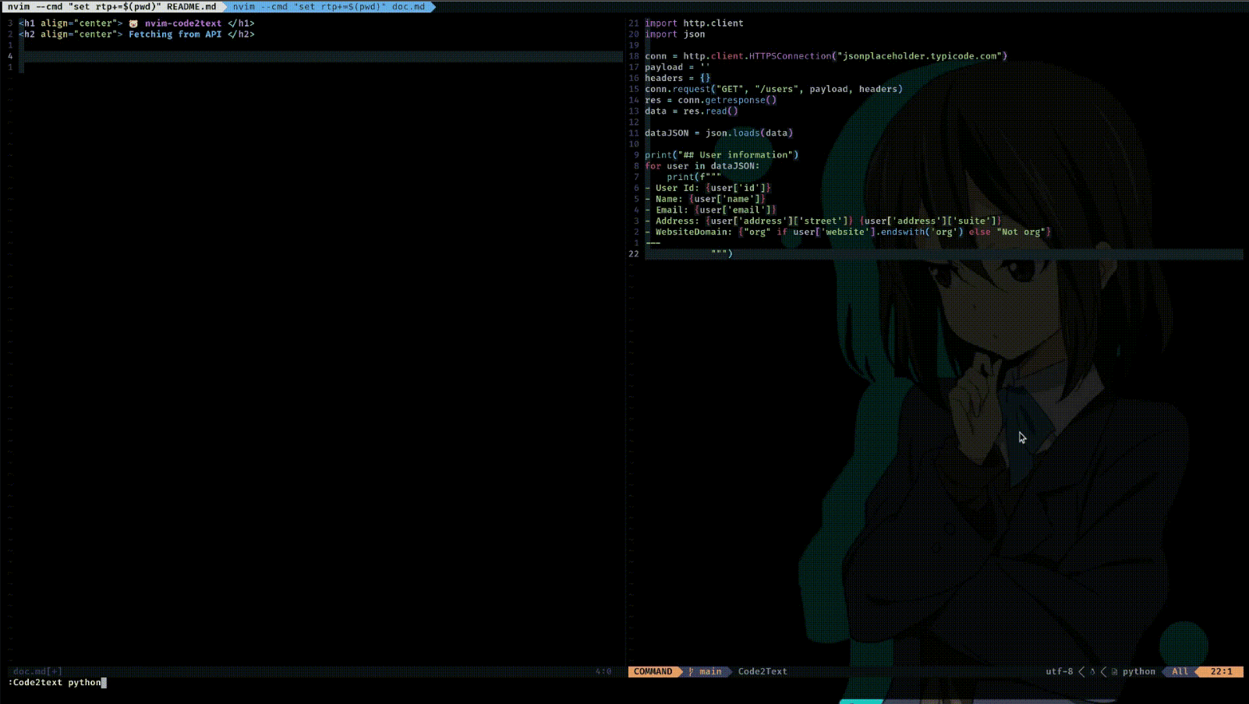1249x704 pixels.
Task: Click the for user in dataJSON line
Action: (x=702, y=165)
